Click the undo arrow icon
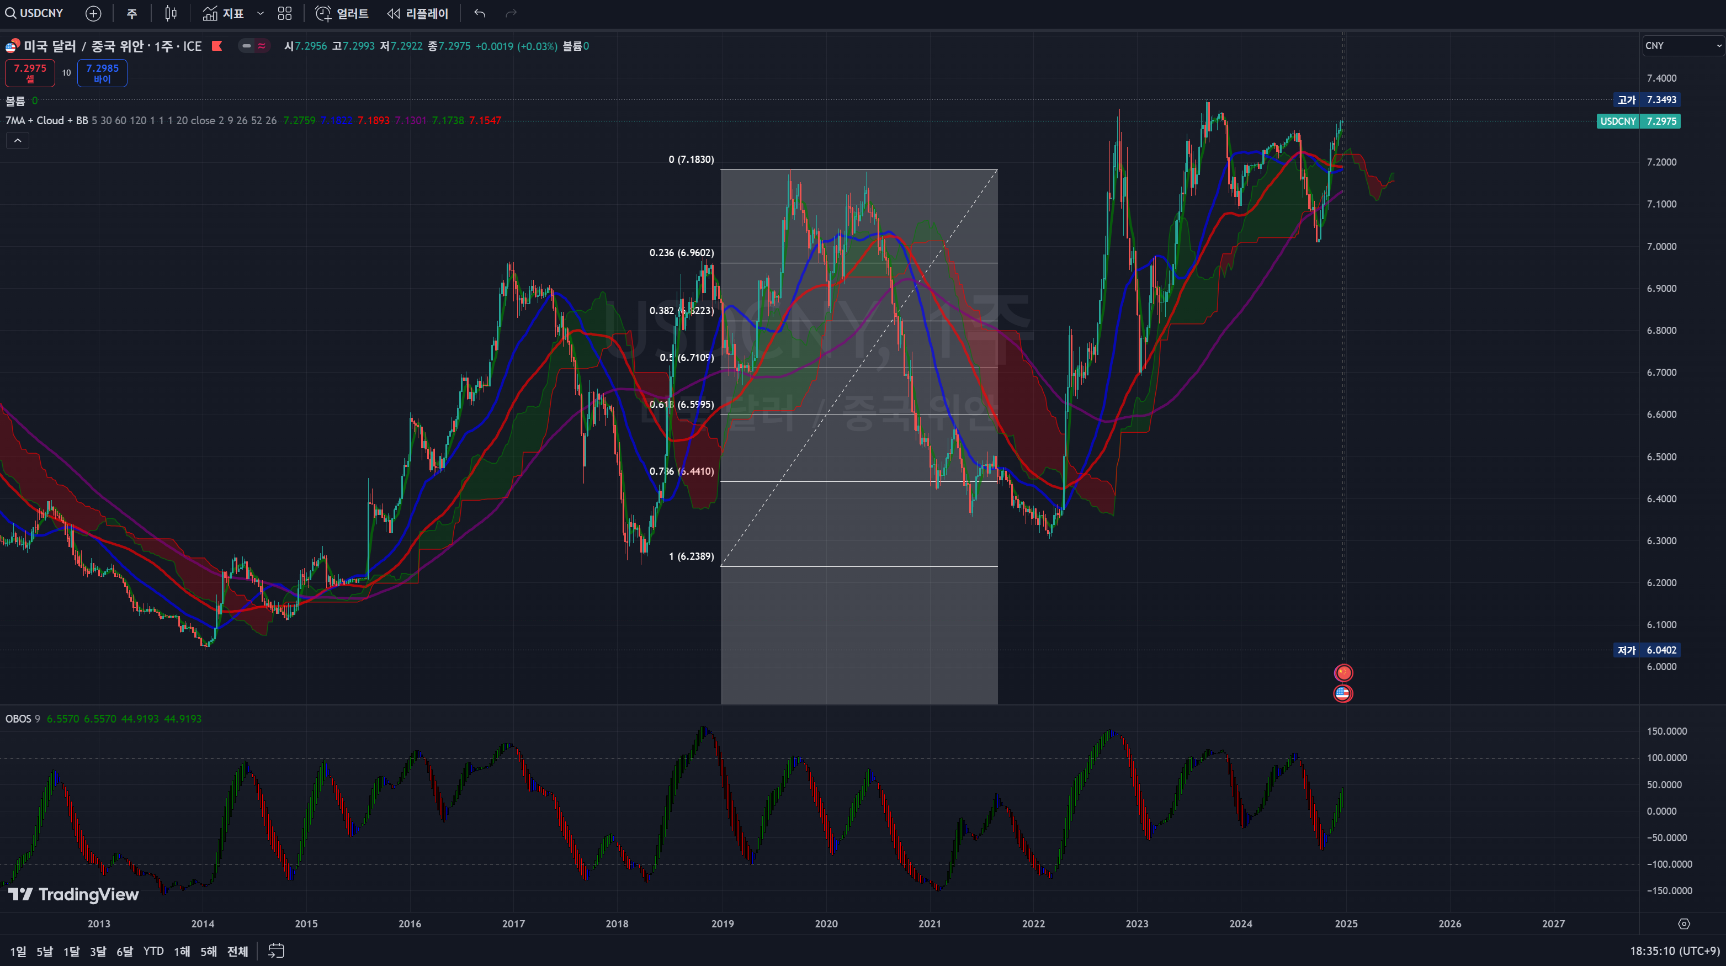Viewport: 1726px width, 966px height. point(480,13)
